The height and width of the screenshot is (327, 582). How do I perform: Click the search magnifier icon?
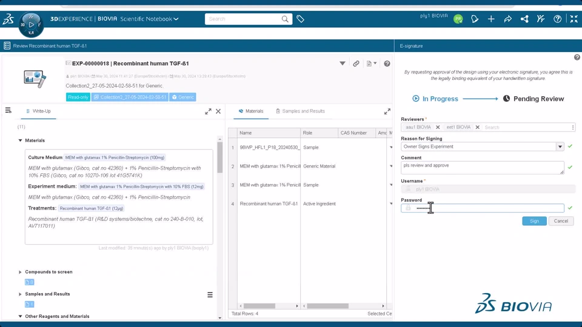point(285,19)
